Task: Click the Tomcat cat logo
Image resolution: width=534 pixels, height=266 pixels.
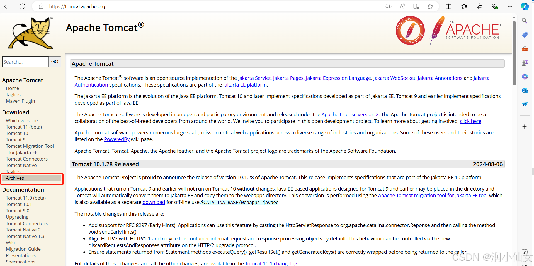Action: [31, 33]
